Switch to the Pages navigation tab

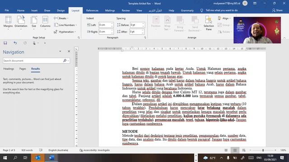(x=23, y=69)
